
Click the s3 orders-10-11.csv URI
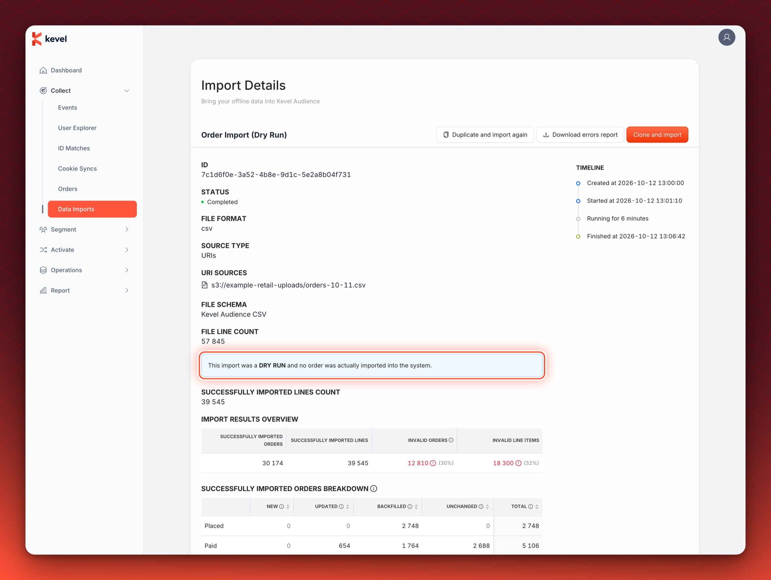(288, 285)
